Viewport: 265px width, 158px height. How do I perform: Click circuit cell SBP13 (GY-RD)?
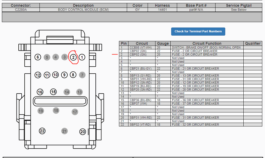[x=142, y=76]
